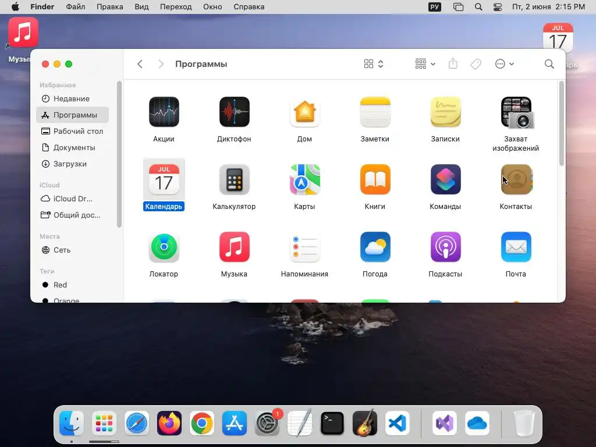This screenshot has width=596, height=447.
Task: Open OneDrive from the Dock
Action: [x=477, y=423]
